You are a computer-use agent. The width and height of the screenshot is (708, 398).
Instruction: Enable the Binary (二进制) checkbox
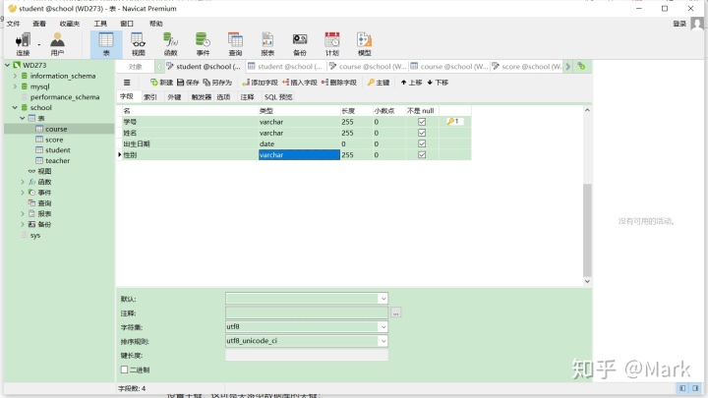[124, 370]
